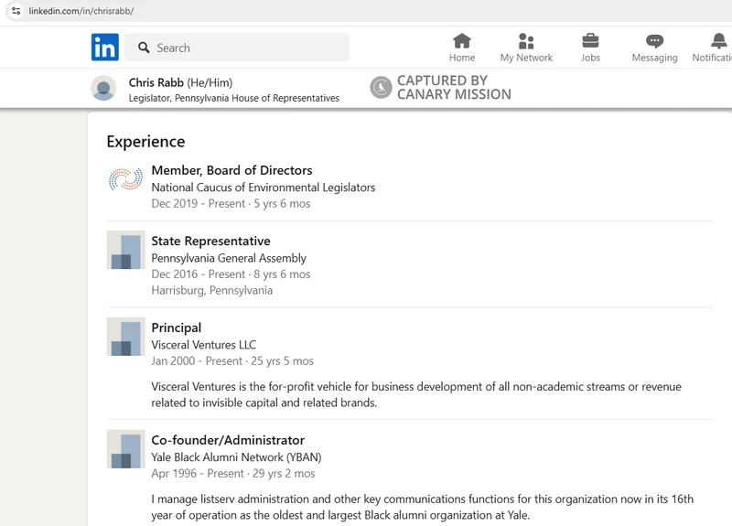This screenshot has width=732, height=526.
Task: Type in the LinkedIn Search field
Action: (x=247, y=48)
